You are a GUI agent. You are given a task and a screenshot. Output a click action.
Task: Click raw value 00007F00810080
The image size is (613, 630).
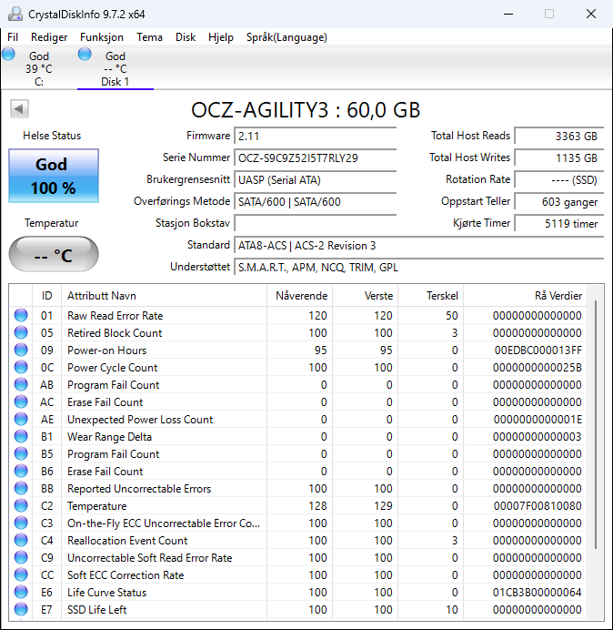[538, 506]
